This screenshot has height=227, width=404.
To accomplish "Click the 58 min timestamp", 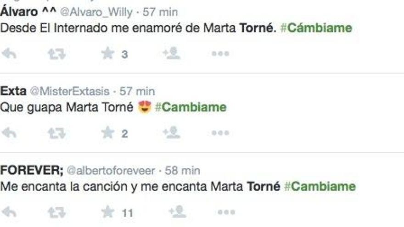I will point(182,171).
